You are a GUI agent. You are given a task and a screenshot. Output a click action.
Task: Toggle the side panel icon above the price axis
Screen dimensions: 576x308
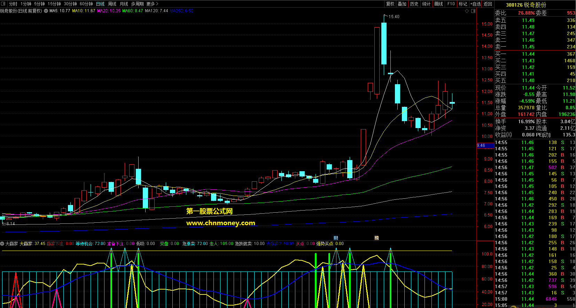tap(473, 11)
